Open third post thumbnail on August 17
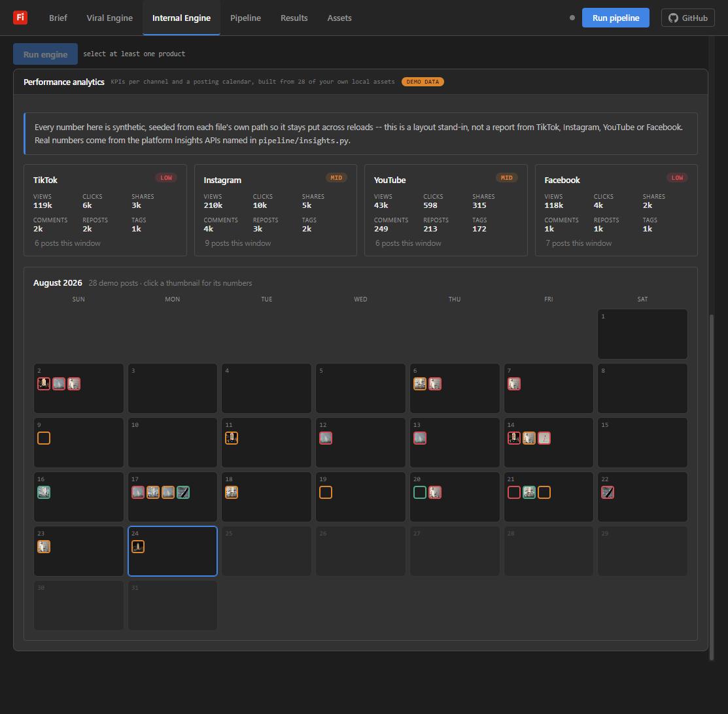This screenshot has width=728, height=714. (x=168, y=492)
